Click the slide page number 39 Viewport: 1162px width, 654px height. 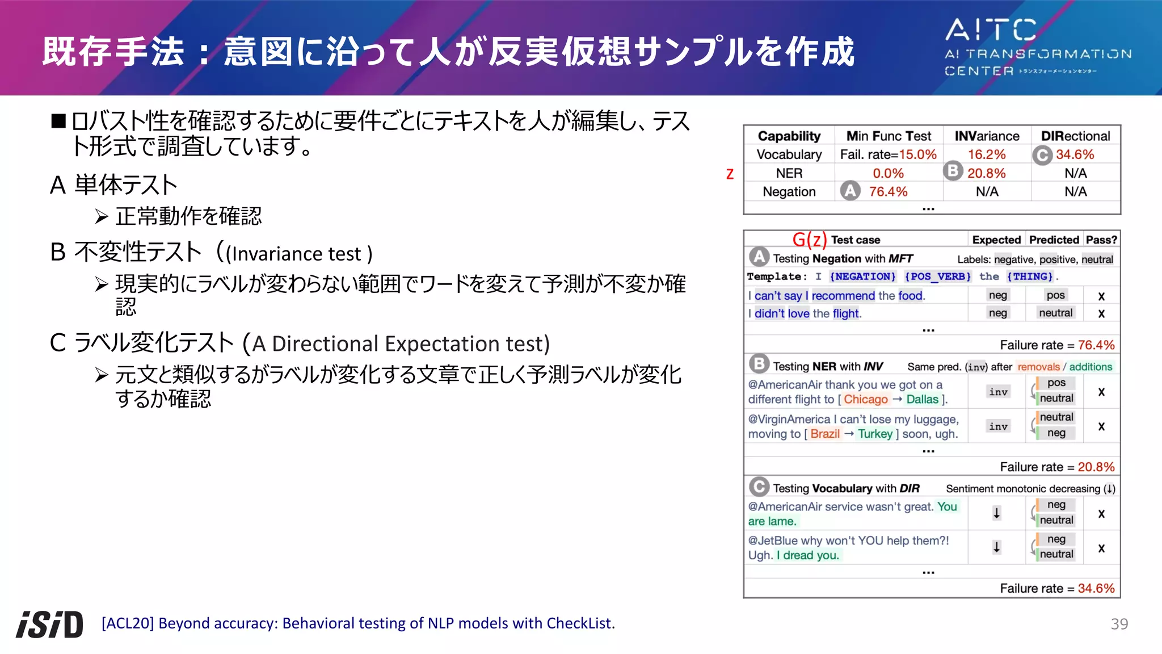coord(1119,624)
